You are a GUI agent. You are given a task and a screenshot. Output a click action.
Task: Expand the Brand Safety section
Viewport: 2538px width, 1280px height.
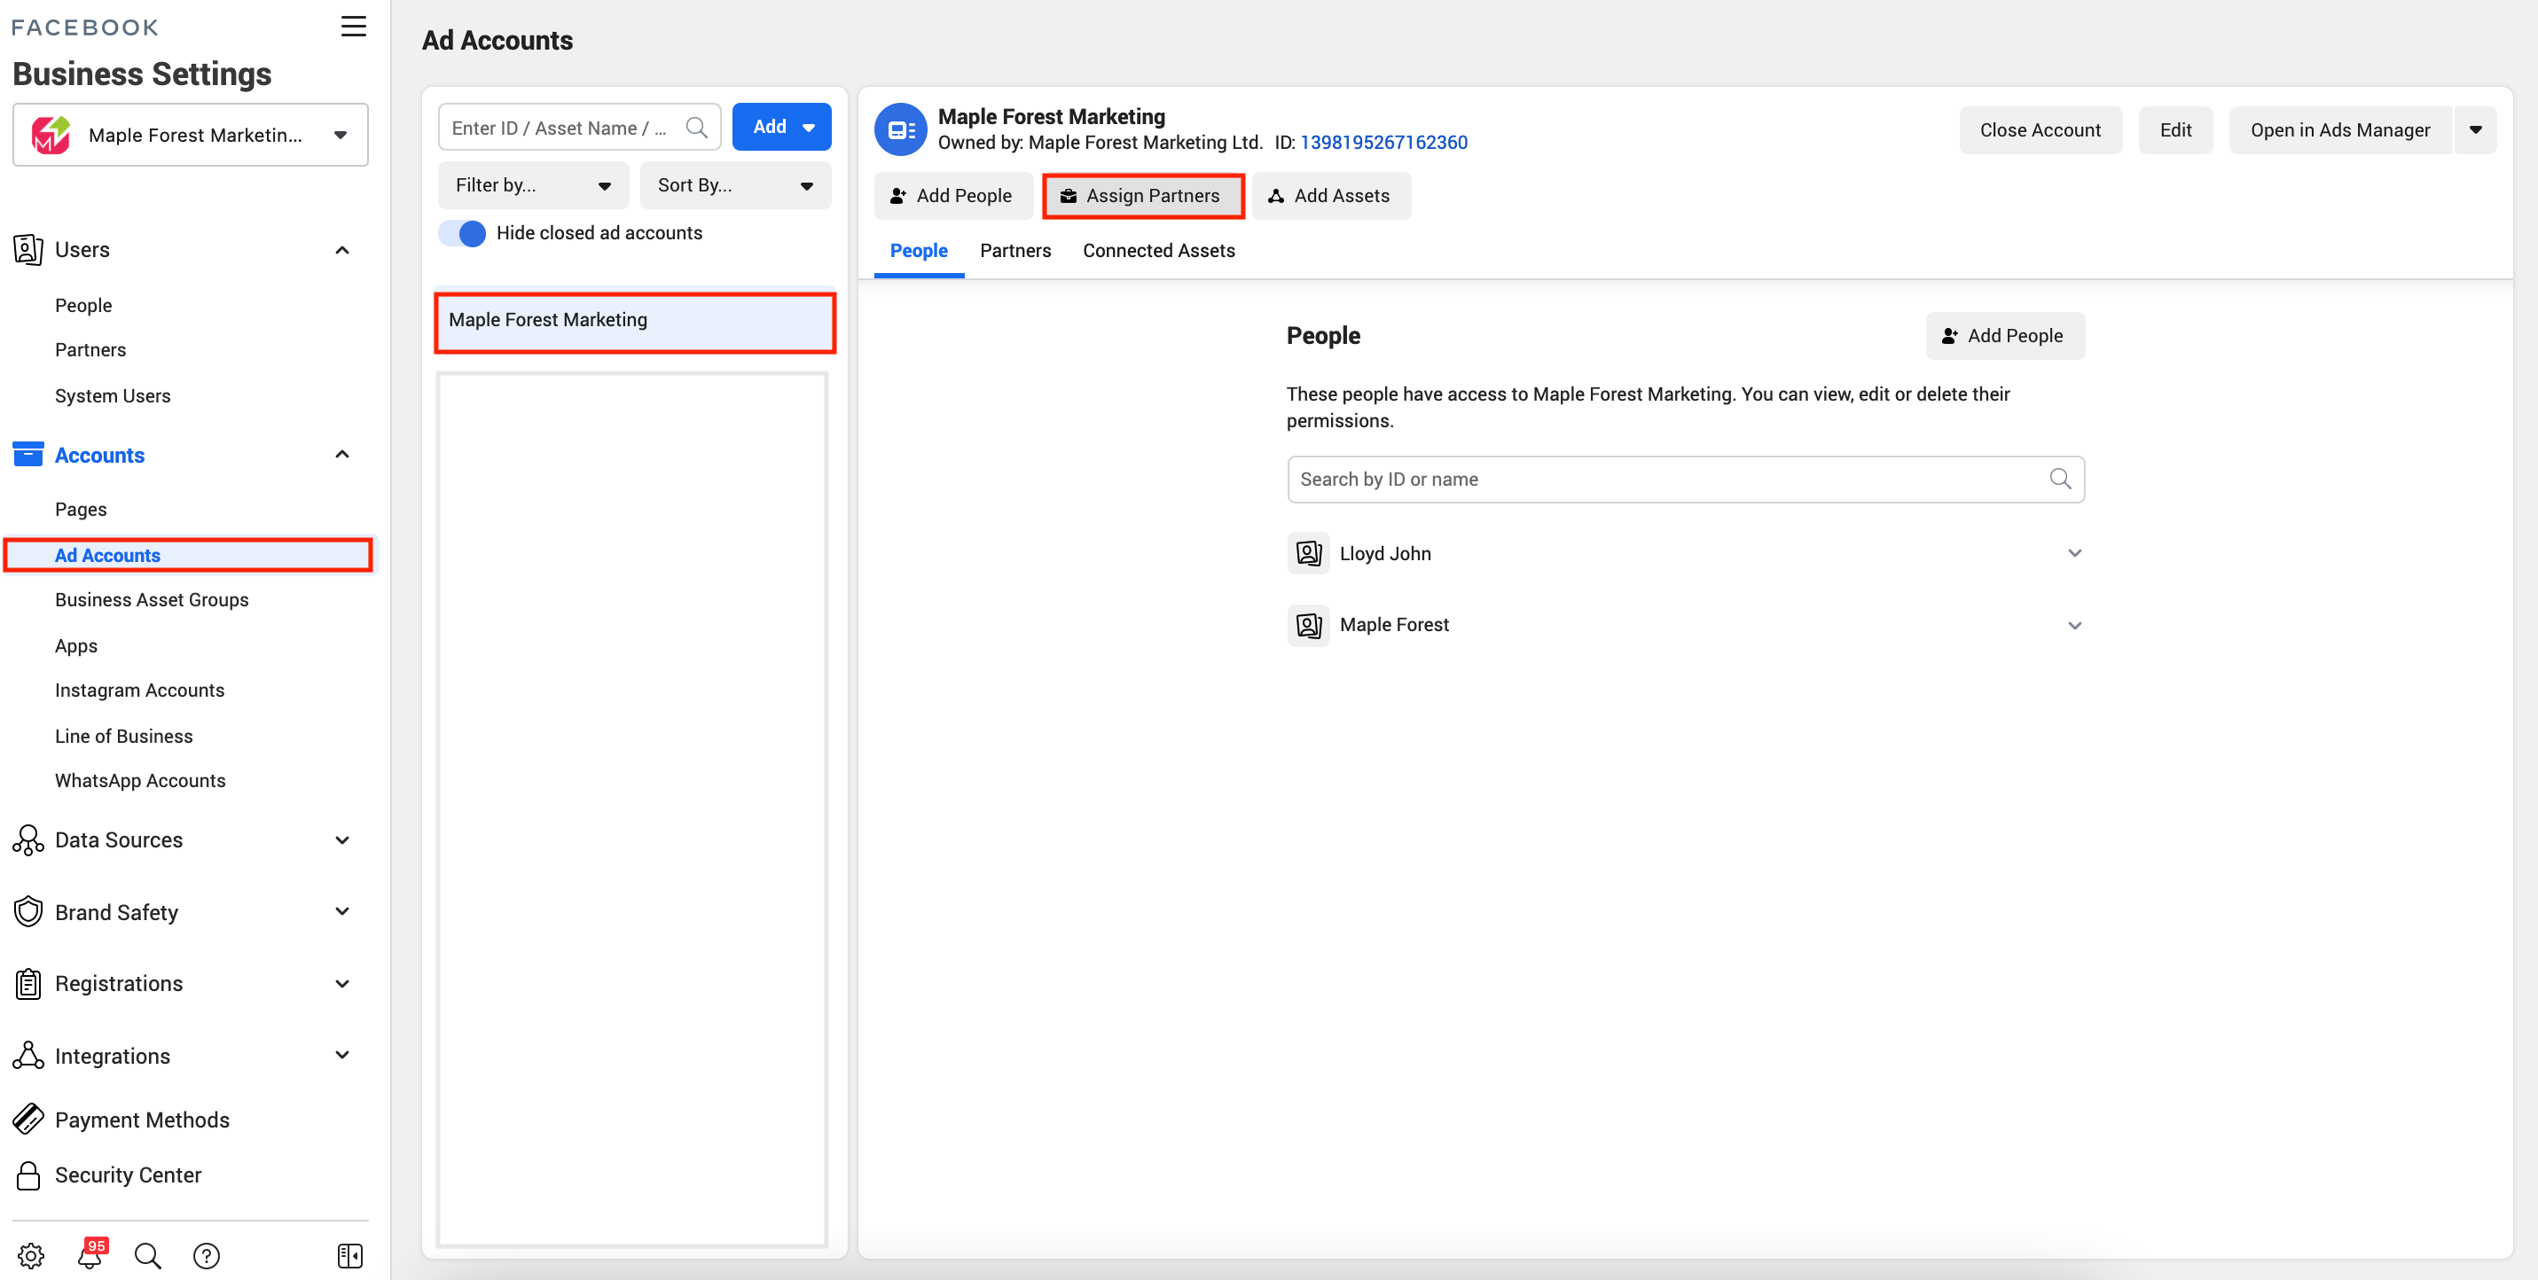[x=342, y=912]
